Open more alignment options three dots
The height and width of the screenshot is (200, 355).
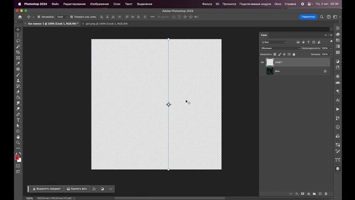[153, 17]
